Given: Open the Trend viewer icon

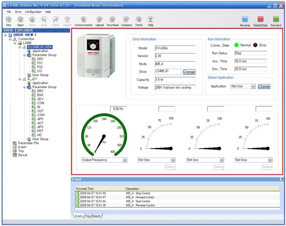Looking at the screenshot, I should (138, 20).
